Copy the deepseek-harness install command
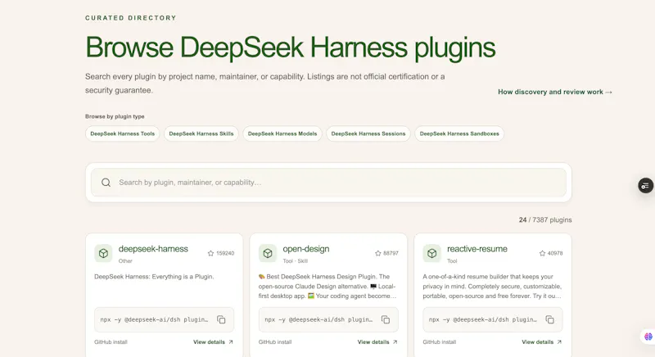 coord(221,319)
